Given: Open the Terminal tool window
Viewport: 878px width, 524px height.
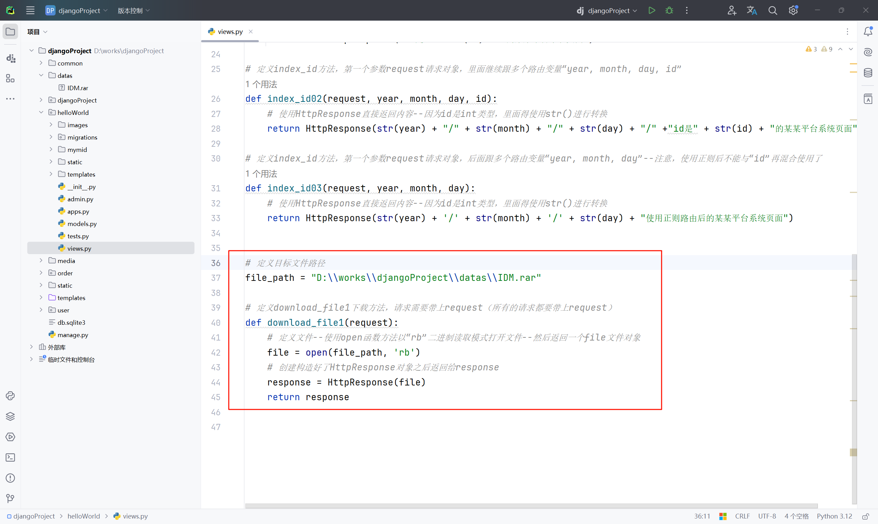Looking at the screenshot, I should (10, 457).
